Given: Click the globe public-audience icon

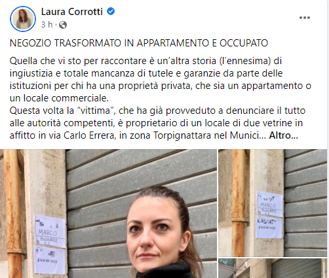Looking at the screenshot, I should (63, 25).
